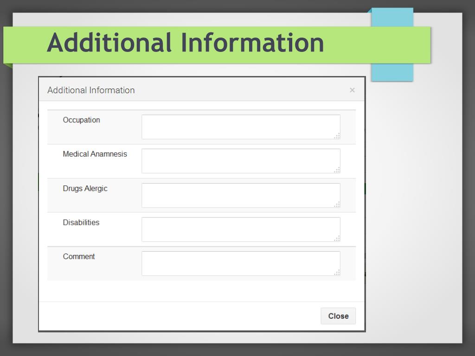Click the 'Drugs Alergic' label
Image resolution: width=475 pixels, height=356 pixels.
(x=85, y=189)
